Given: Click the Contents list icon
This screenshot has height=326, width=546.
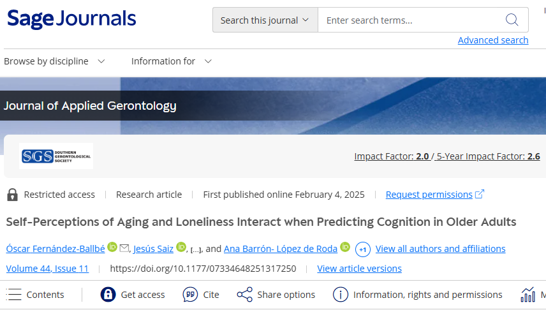Looking at the screenshot, I should point(14,295).
